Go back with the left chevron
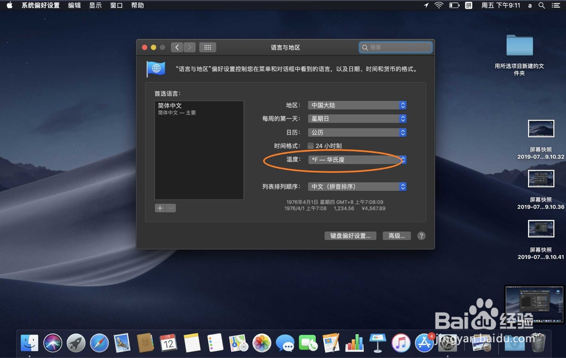Image resolution: width=566 pixels, height=358 pixels. point(177,48)
